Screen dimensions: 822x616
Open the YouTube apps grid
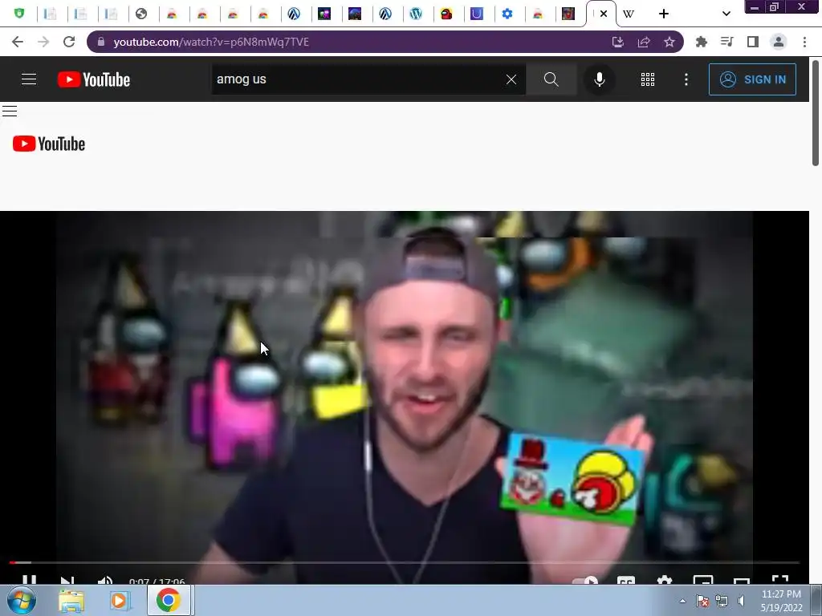[648, 79]
